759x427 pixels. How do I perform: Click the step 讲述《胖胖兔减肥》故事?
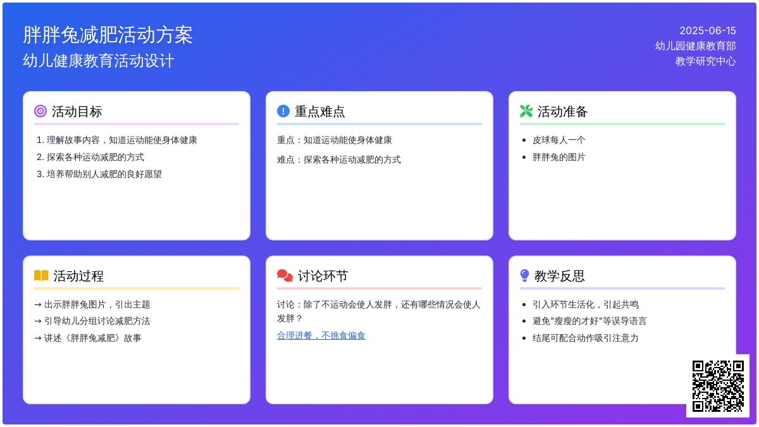pyautogui.click(x=88, y=338)
